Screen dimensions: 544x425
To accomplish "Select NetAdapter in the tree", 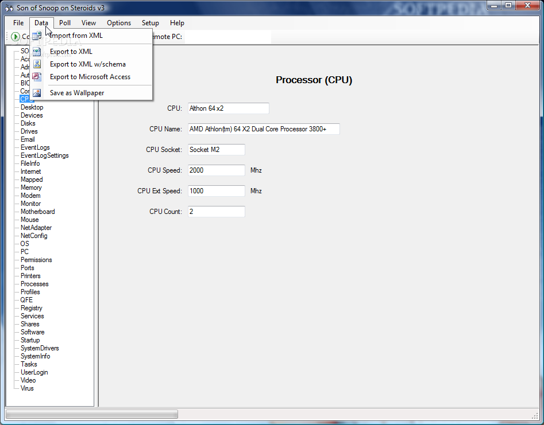I will (x=36, y=228).
